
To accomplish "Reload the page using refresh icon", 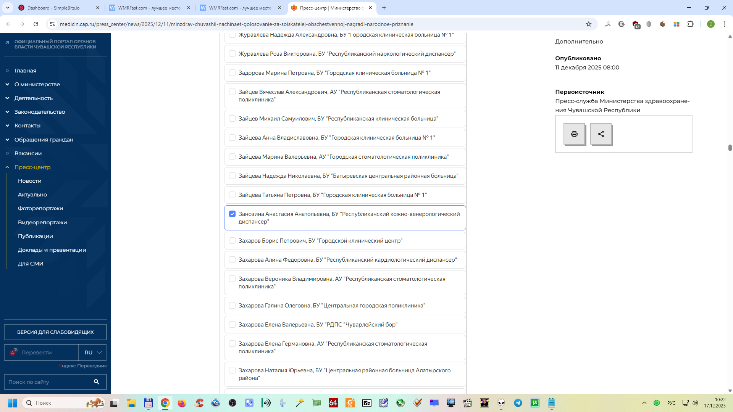I will 36,24.
